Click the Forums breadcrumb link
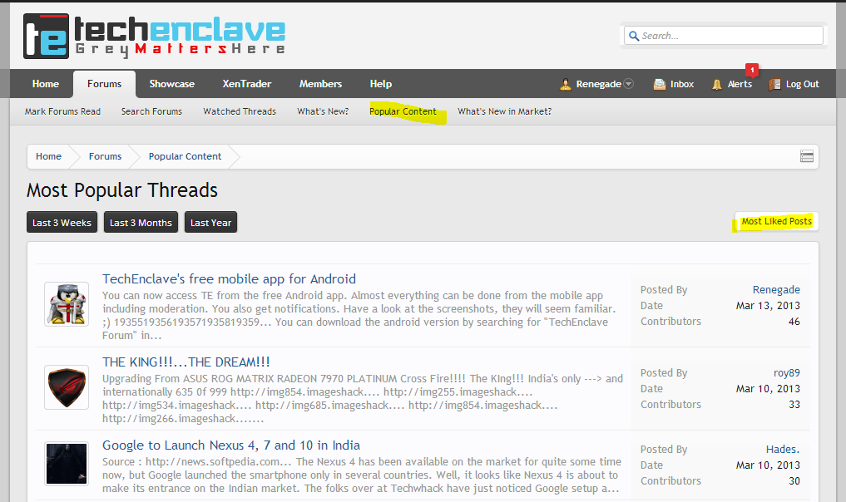The image size is (846, 502). (105, 156)
